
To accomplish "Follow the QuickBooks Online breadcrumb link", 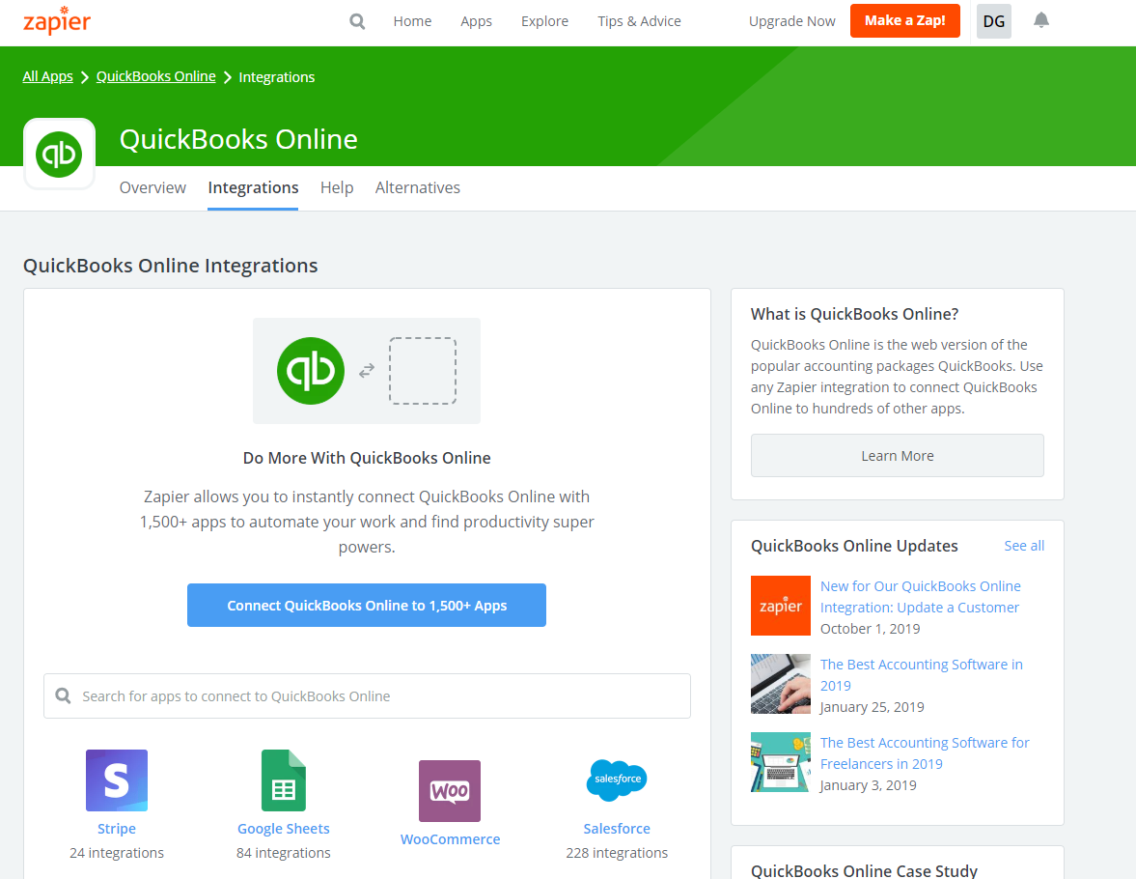I will [155, 76].
